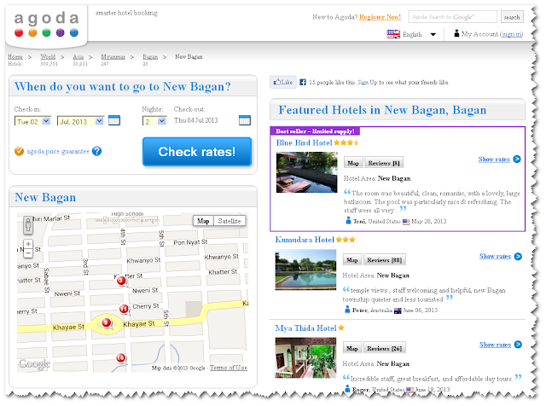
Task: Go to World breadcrumb
Action: tap(48, 57)
